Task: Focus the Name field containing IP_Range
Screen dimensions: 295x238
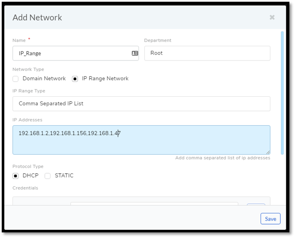Action: (75, 53)
